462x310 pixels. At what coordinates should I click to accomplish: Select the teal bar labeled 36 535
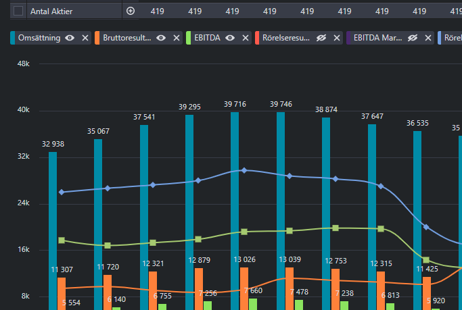(x=417, y=220)
